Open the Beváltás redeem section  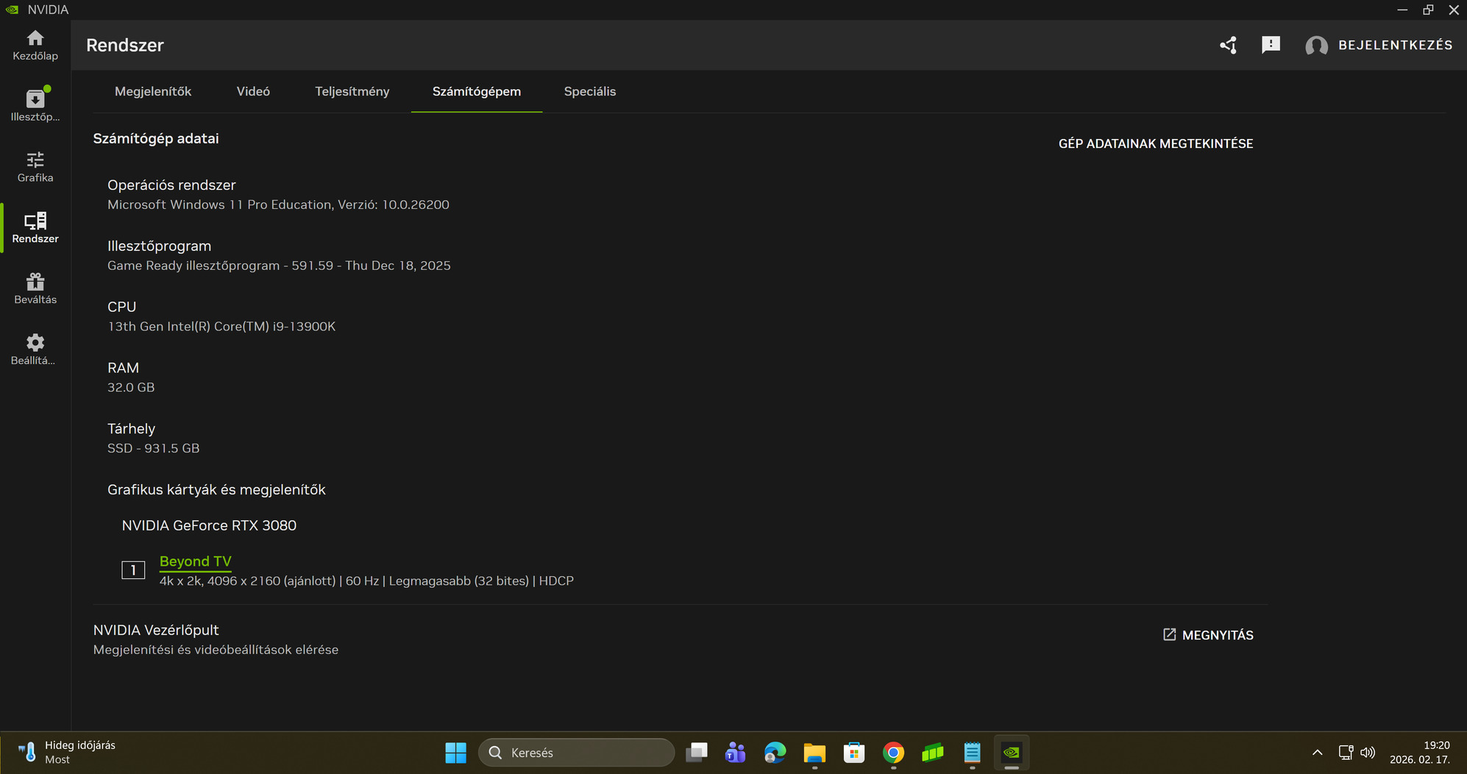pos(35,289)
